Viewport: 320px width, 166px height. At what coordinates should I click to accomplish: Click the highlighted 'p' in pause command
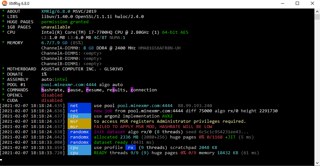pyautogui.click(x=69, y=90)
